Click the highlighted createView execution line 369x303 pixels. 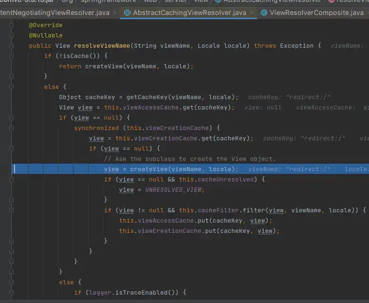(190, 169)
